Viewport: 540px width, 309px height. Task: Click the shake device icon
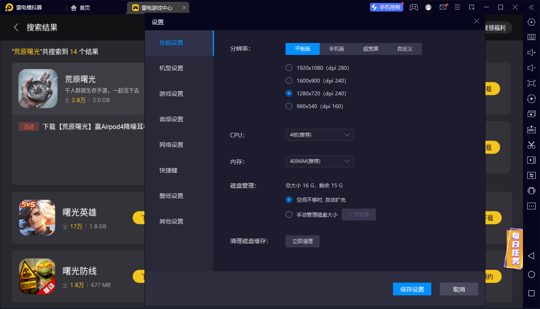point(531,191)
